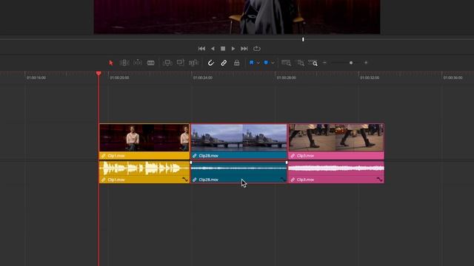
Task: Zoom in timeline with plus button
Action: pyautogui.click(x=366, y=63)
